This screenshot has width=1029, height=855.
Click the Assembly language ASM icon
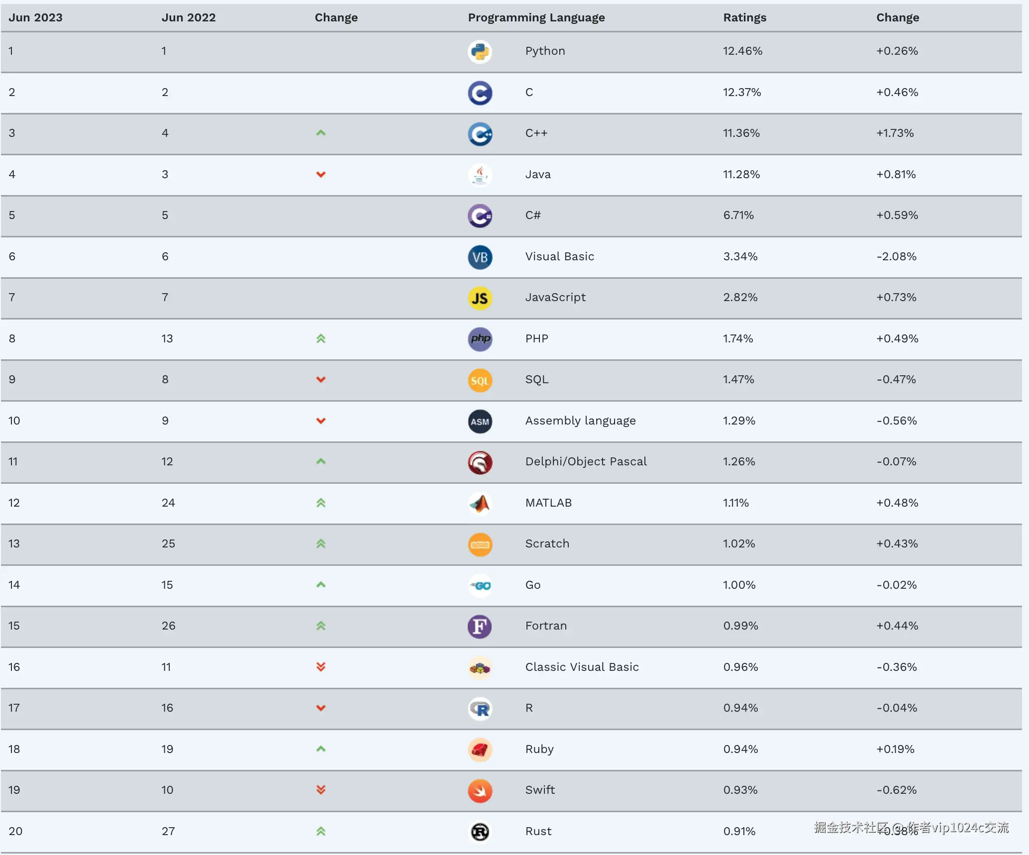[x=480, y=422]
